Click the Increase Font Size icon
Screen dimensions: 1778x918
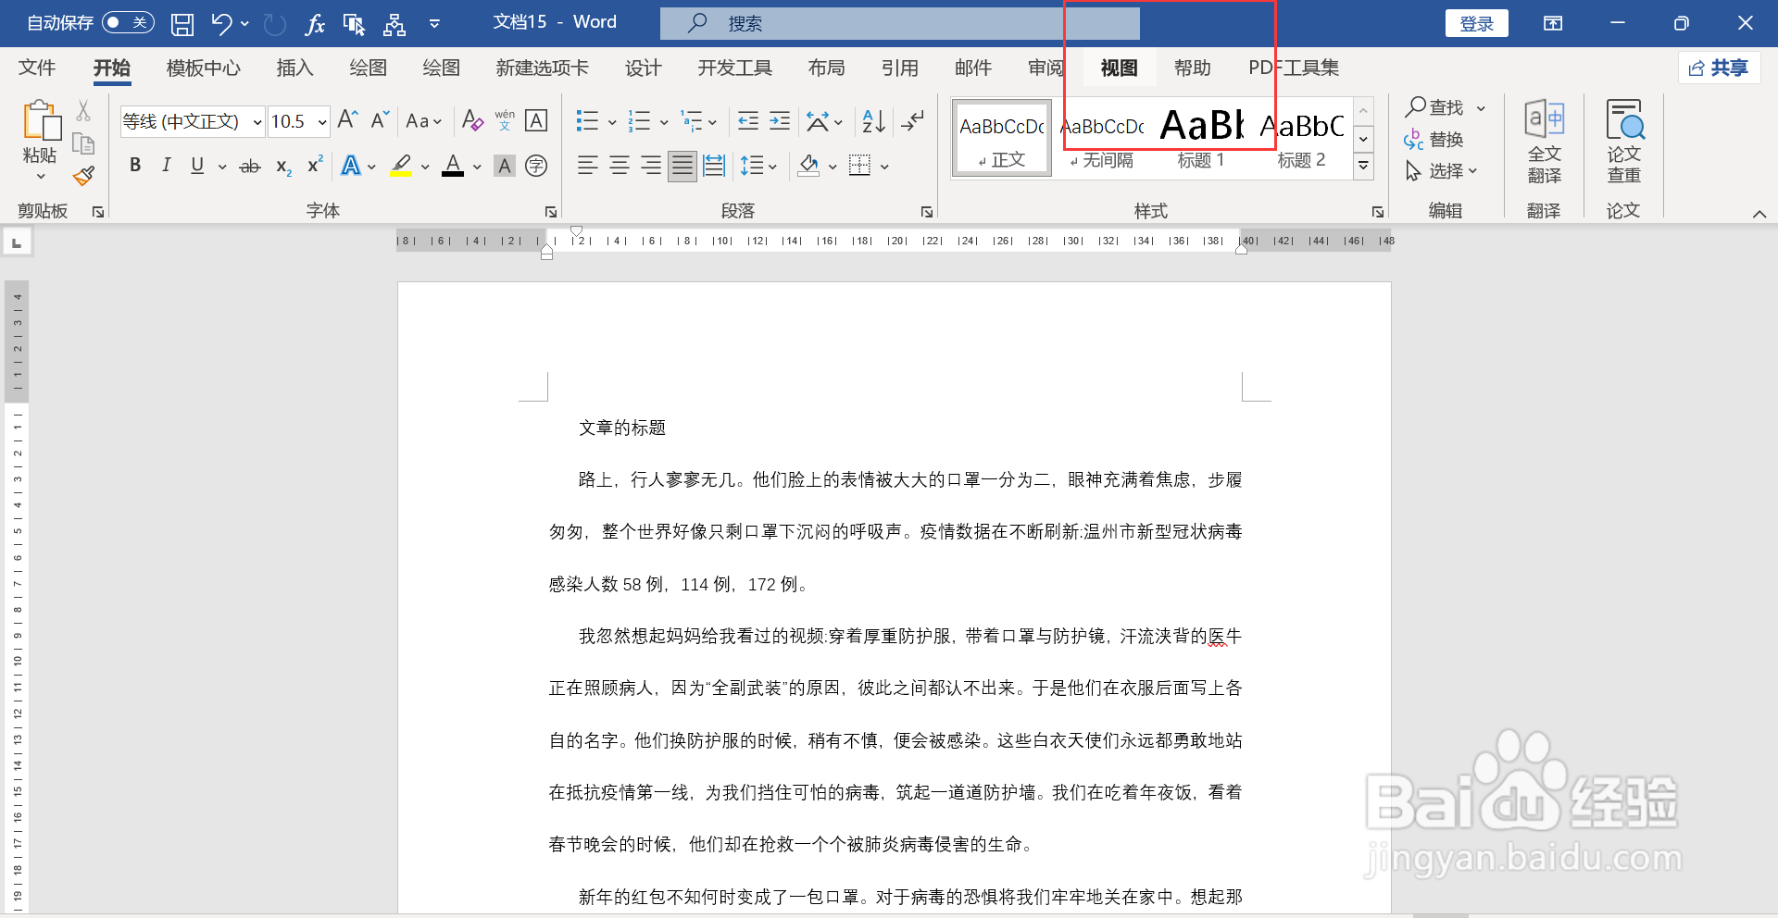coord(348,120)
